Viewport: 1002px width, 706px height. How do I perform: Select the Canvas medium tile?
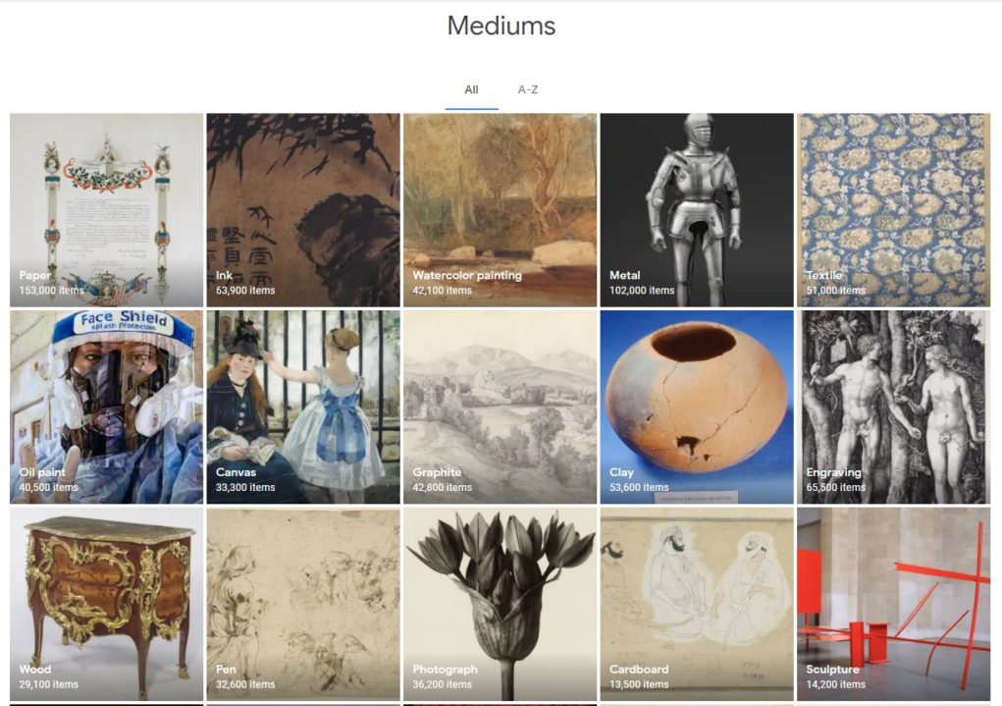[x=303, y=407]
